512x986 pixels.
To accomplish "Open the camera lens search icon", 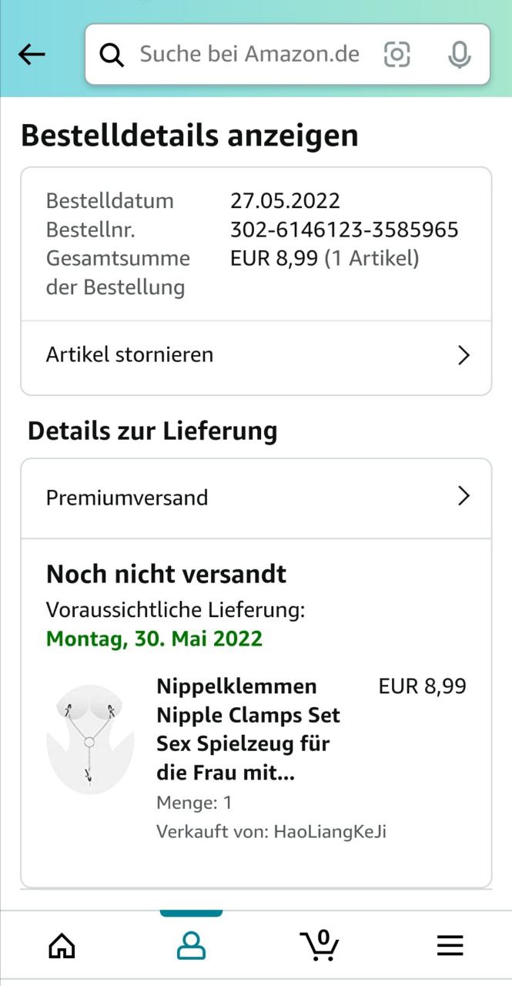I will [397, 54].
